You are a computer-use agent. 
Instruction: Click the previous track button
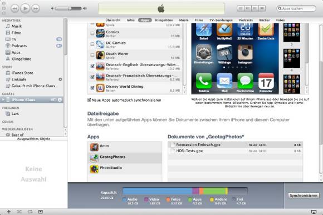coord(14,9)
